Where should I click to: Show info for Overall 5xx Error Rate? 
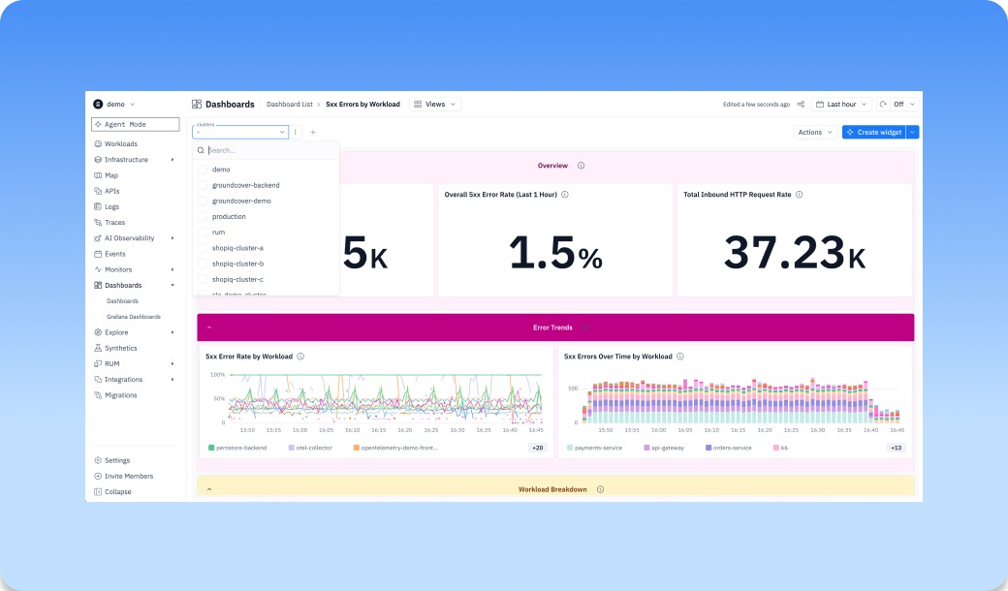565,195
